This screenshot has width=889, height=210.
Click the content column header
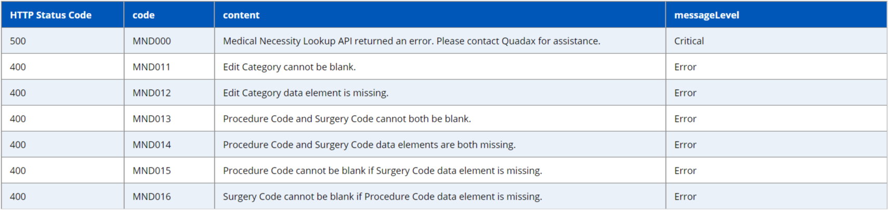pos(241,15)
